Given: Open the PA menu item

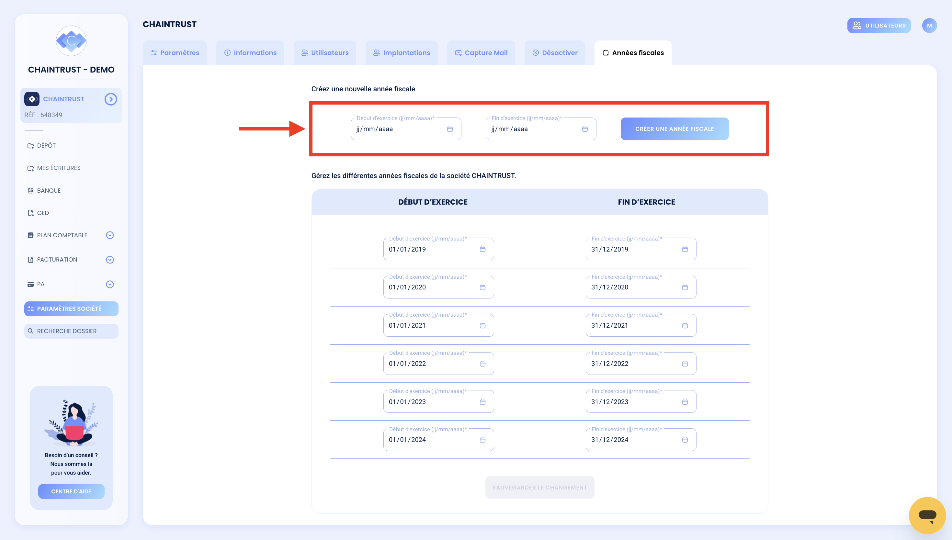Looking at the screenshot, I should [36, 285].
